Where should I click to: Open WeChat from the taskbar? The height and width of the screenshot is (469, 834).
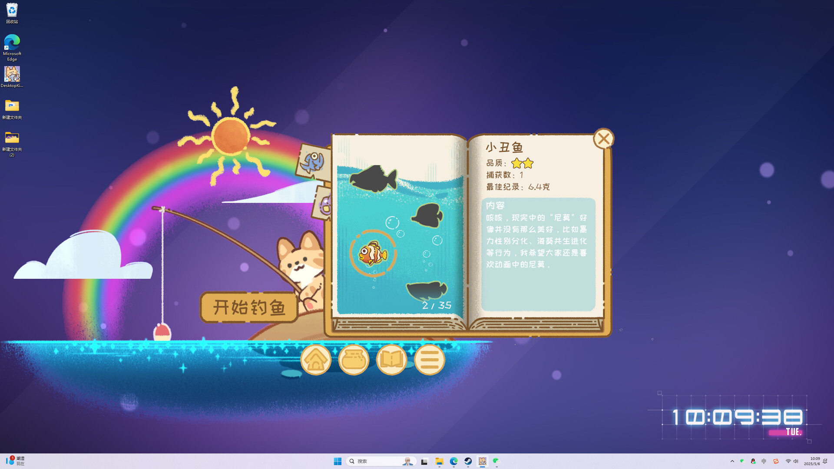coord(496,461)
